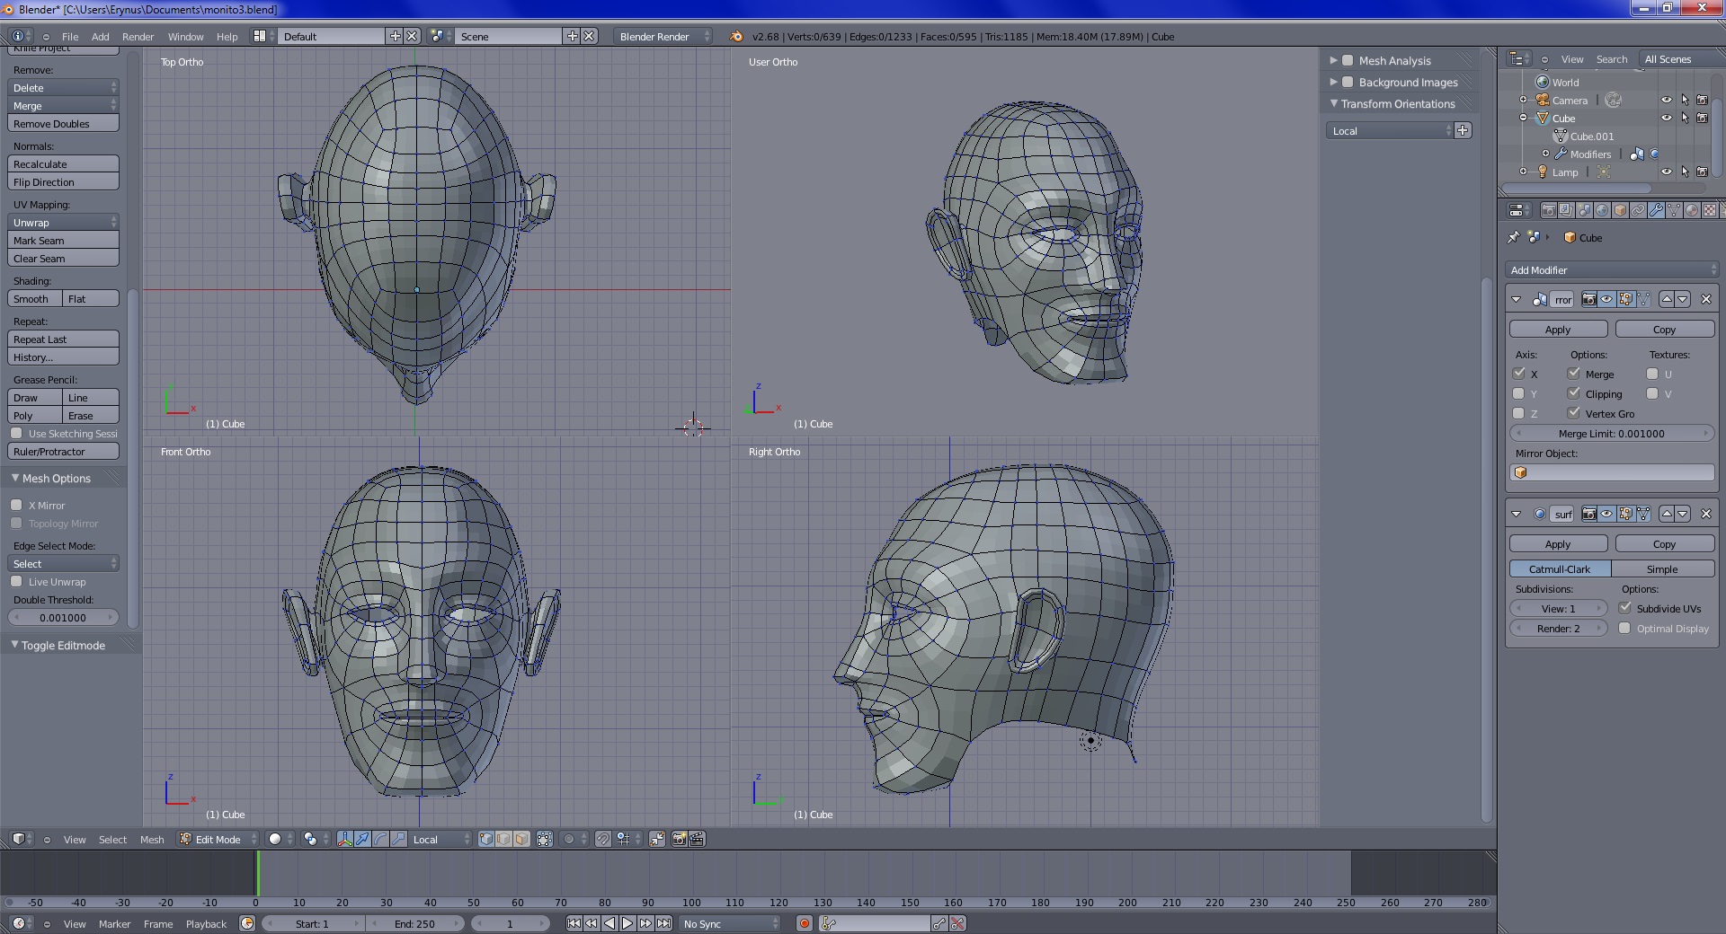Toggle the Clipping checkbox in Mirror modifier

[1574, 393]
